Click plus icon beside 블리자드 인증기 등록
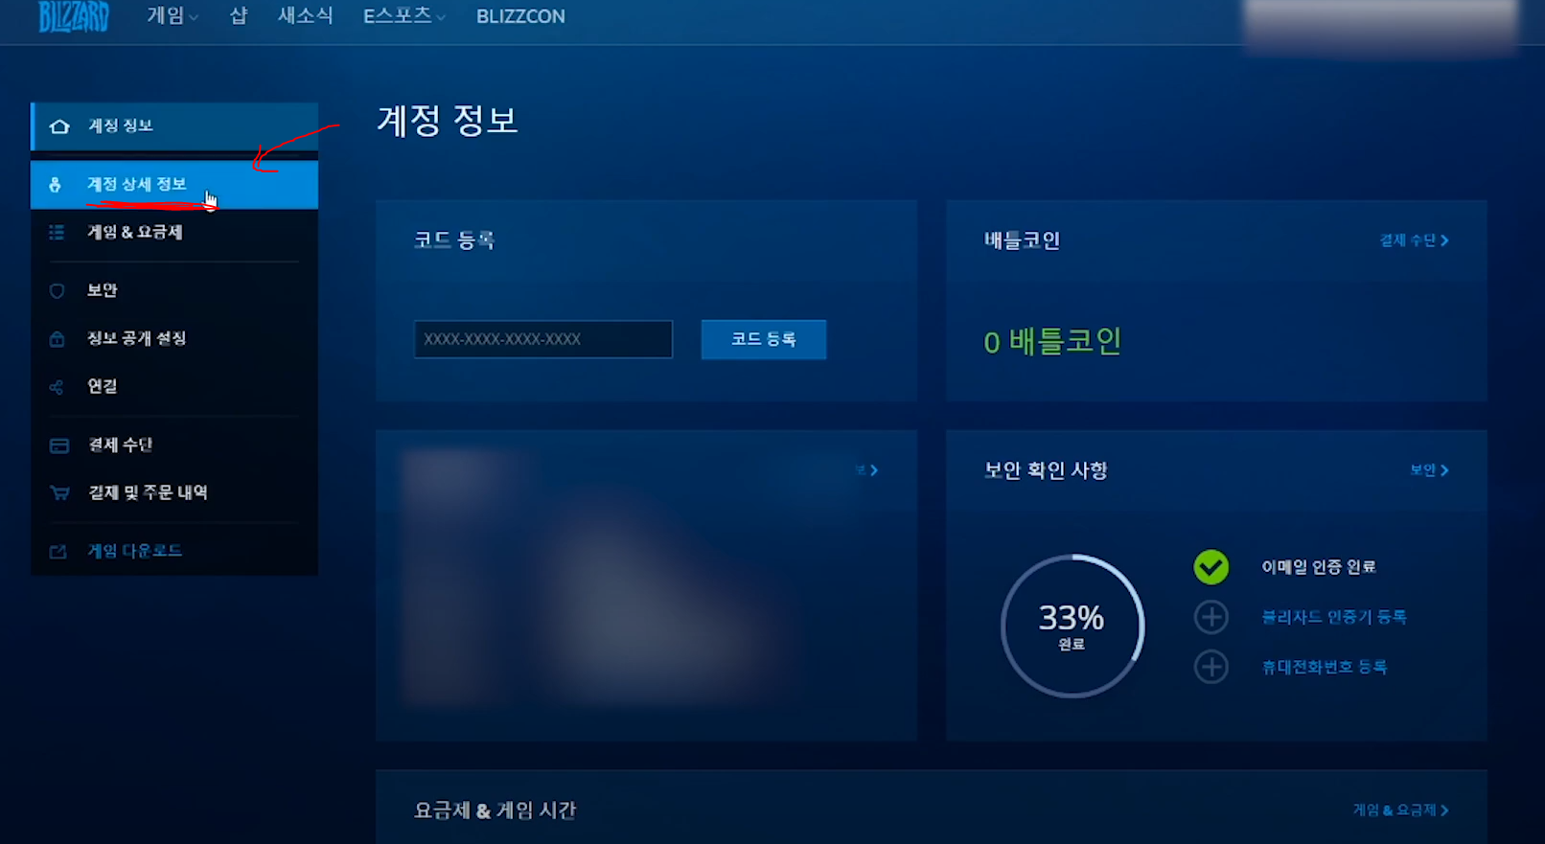Image resolution: width=1545 pixels, height=844 pixels. point(1211,617)
